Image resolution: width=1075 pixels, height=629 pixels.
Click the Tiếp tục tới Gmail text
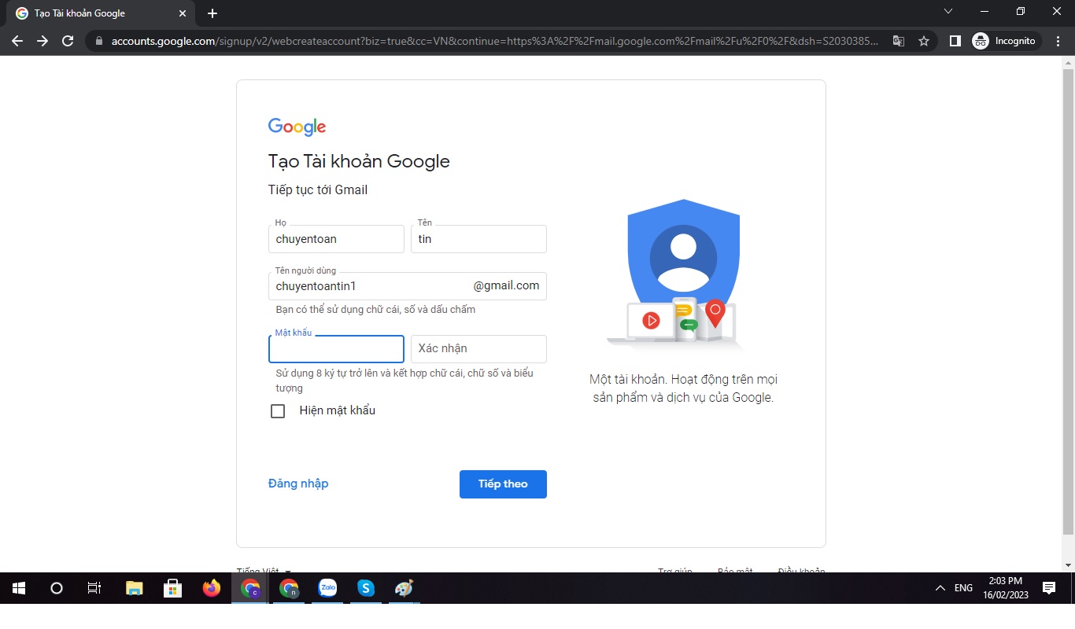318,189
